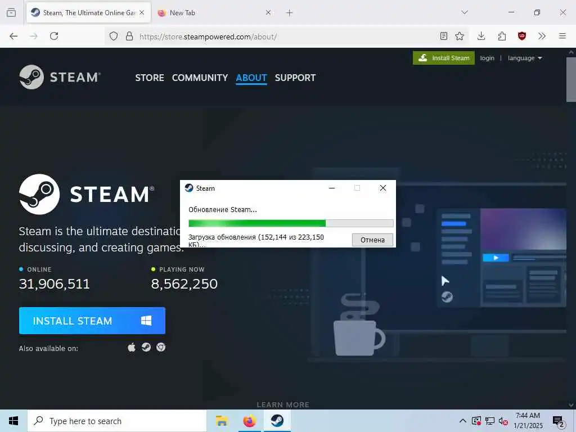The width and height of the screenshot is (576, 432).
Task: Cancel the update with the Отмена button
Action: coord(372,240)
